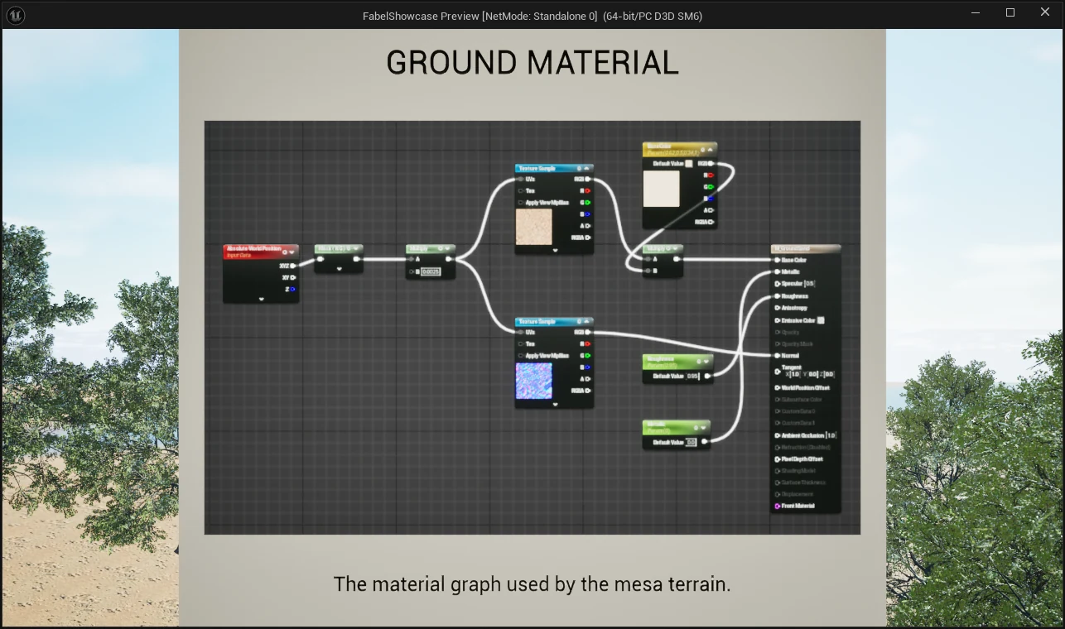
Task: Click the blue B pin on bottom Texture Sample
Action: point(587,367)
